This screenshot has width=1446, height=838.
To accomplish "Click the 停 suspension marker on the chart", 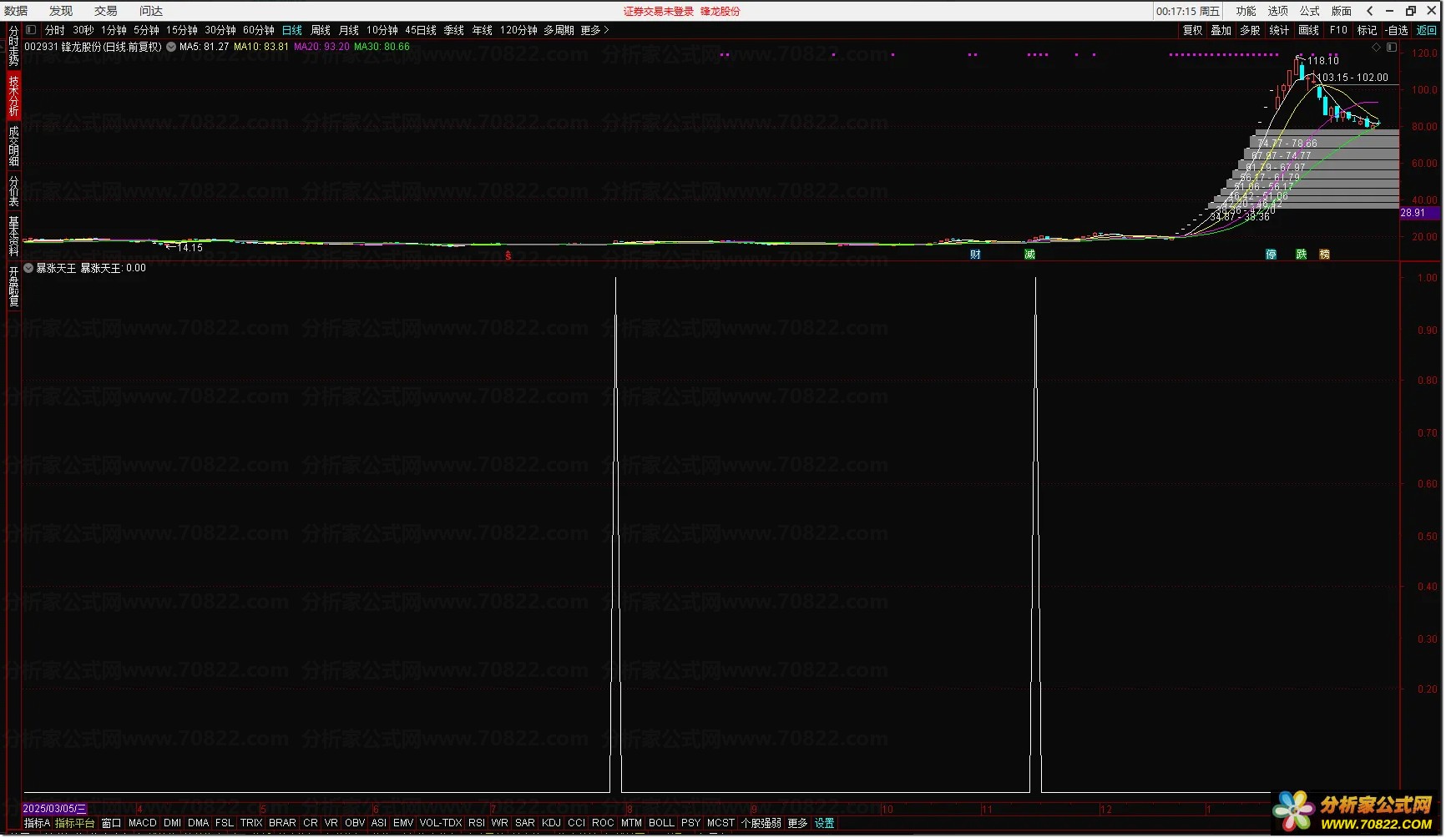I will (x=1271, y=255).
